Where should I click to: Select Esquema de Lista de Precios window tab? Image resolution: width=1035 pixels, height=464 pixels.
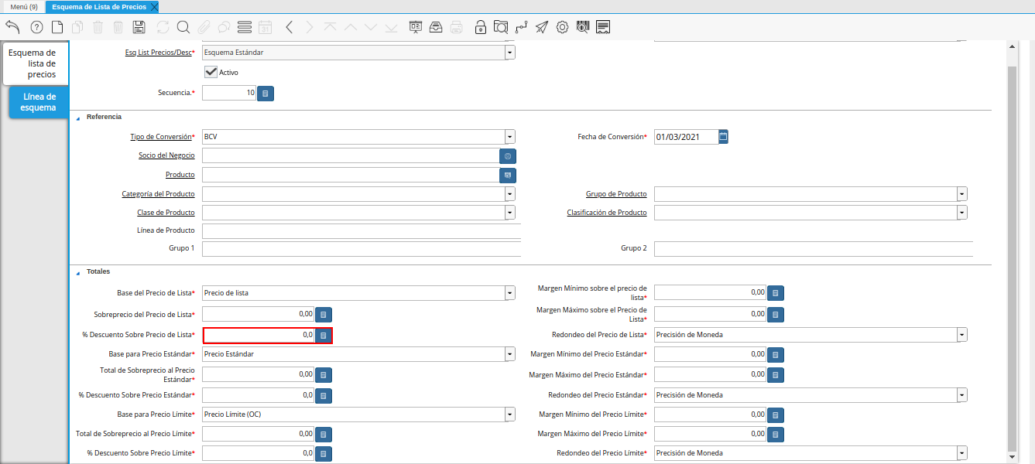pos(98,6)
